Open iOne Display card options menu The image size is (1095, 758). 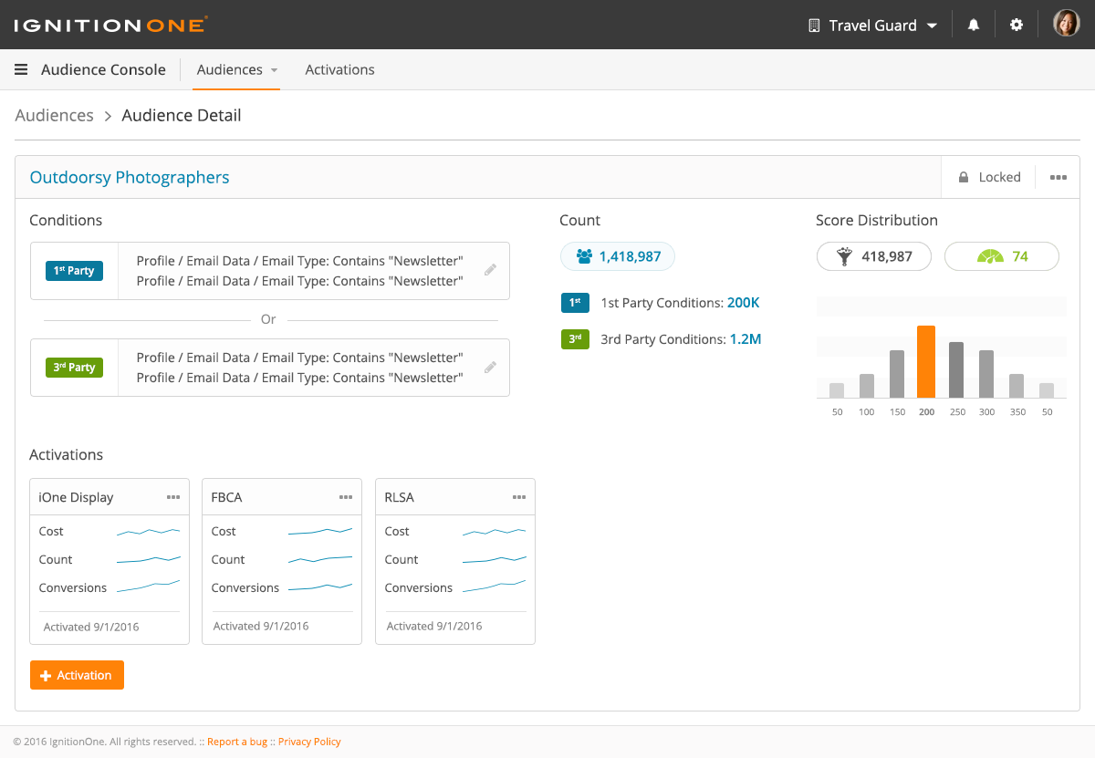click(173, 497)
